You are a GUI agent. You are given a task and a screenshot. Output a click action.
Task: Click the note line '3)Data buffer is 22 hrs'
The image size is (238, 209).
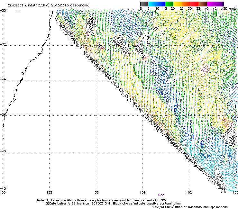113,204
